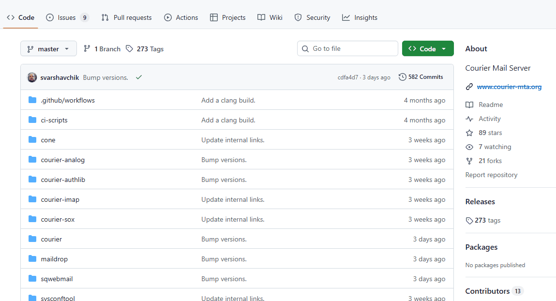Click folder icon beside ci-scripts

(32, 120)
